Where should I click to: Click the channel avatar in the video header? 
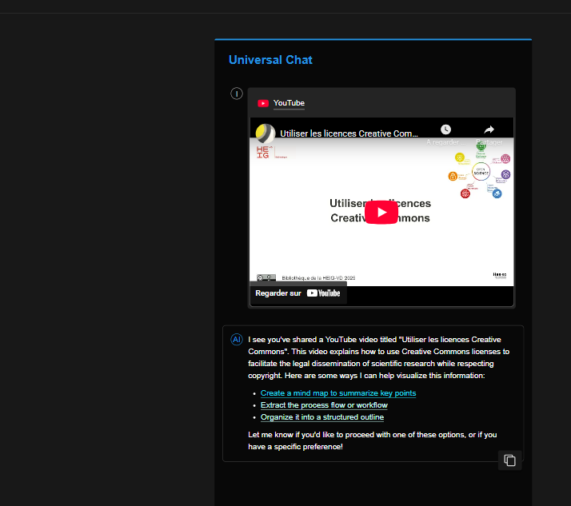pos(265,133)
